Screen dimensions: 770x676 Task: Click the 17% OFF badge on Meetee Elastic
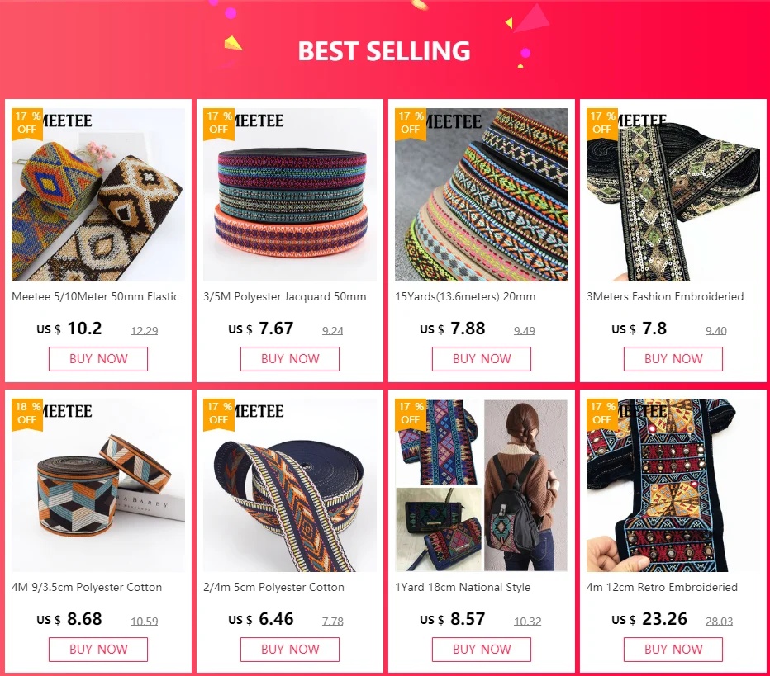click(x=27, y=123)
